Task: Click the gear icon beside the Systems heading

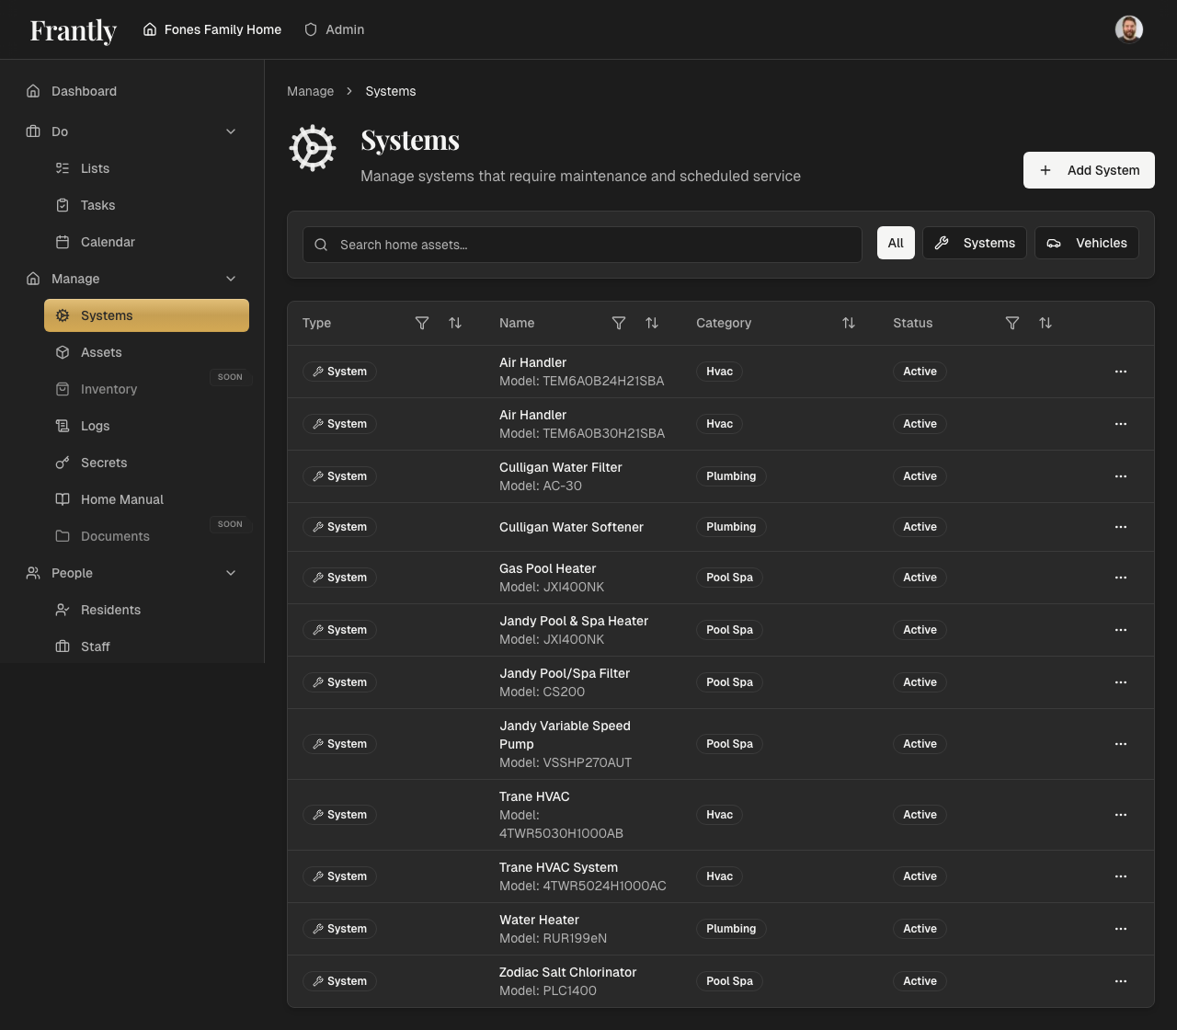Action: (x=313, y=147)
